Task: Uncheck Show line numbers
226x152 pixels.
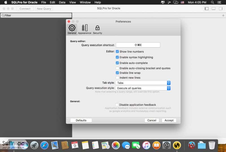Action: click(x=117, y=52)
